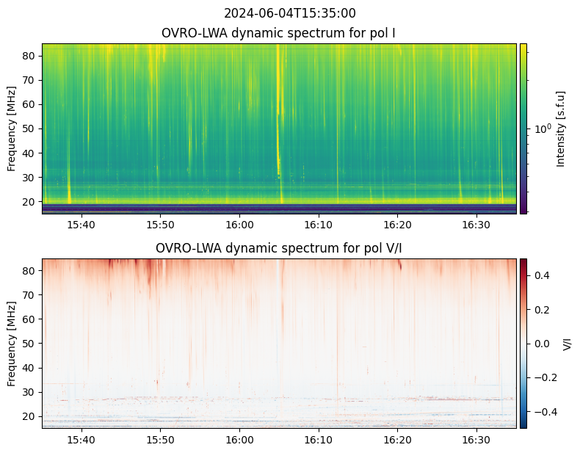Click the 10⁰ tick on the Intensity colorbar
Image resolution: width=580 pixels, height=453 pixels.
pos(542,128)
